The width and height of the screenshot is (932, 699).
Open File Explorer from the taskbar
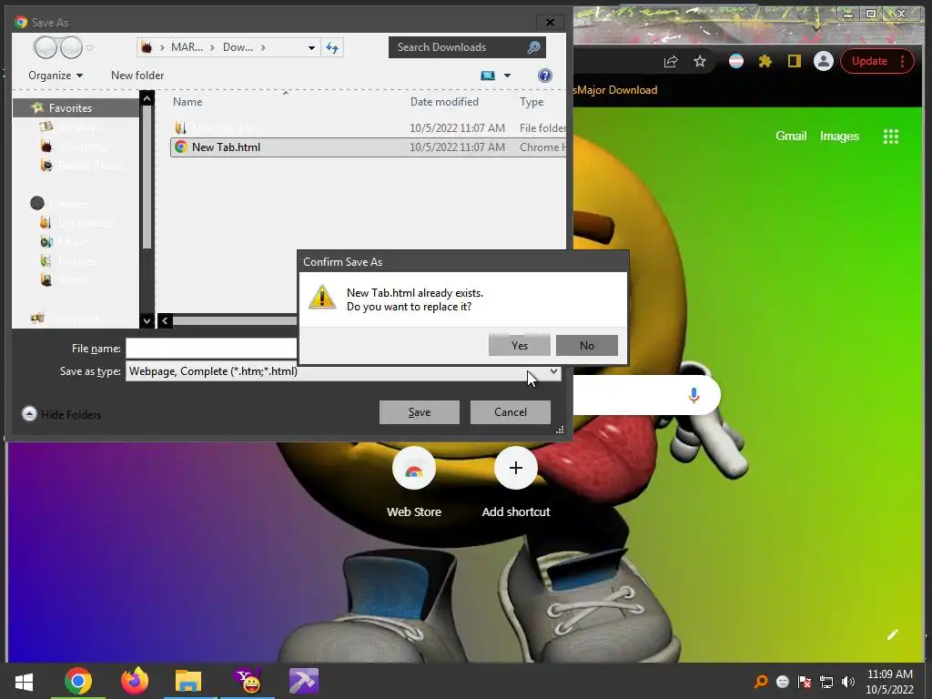tap(188, 681)
